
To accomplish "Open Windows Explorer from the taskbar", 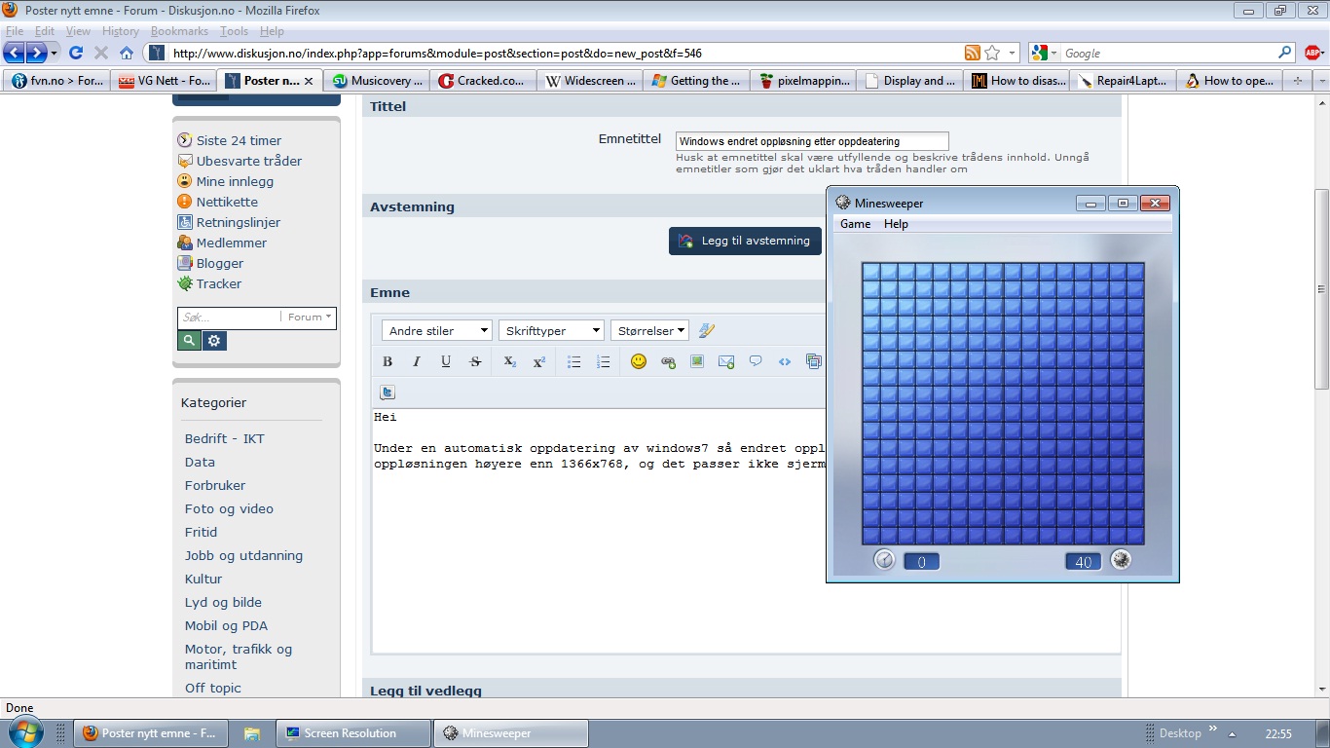I will coord(251,733).
